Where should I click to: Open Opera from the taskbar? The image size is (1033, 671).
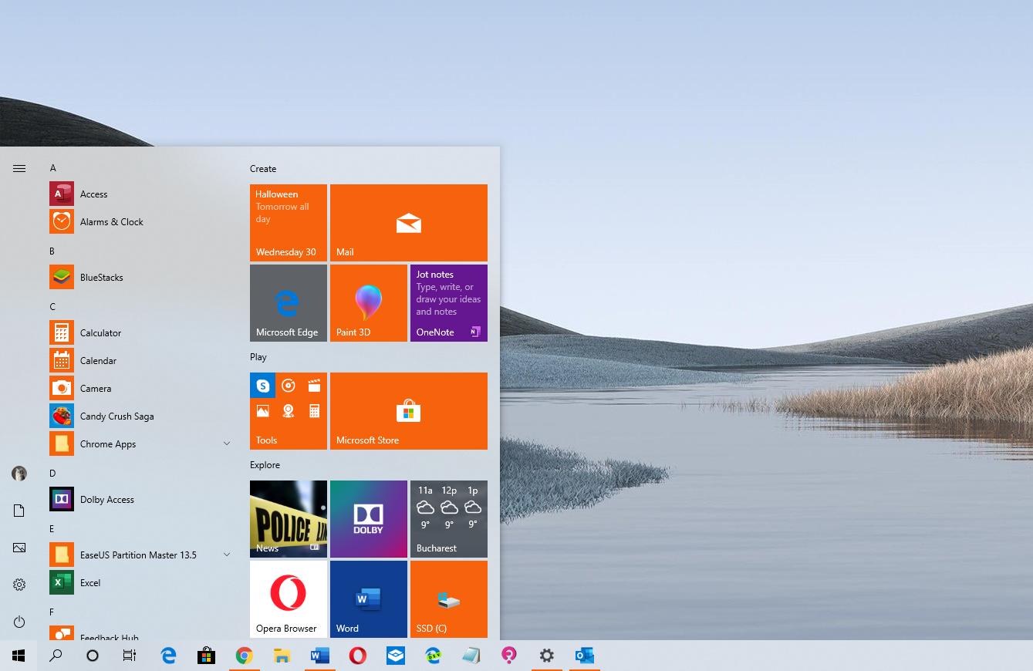(x=358, y=656)
